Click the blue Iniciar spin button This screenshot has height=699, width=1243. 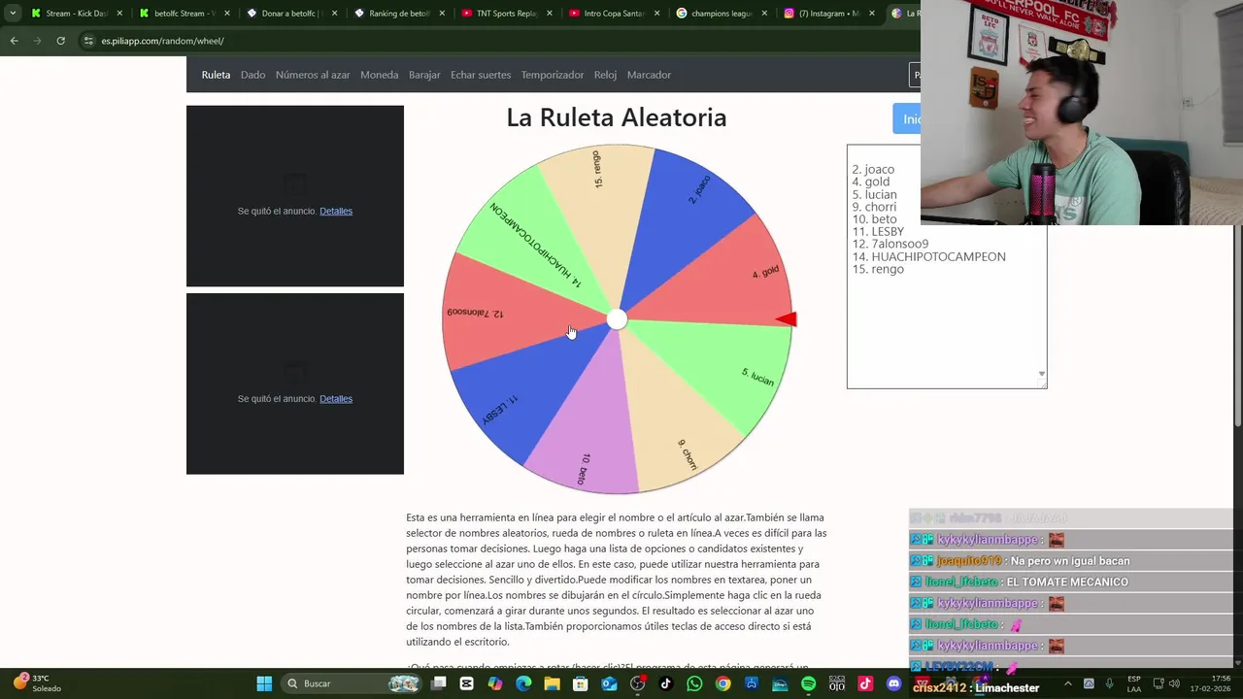[907, 118]
